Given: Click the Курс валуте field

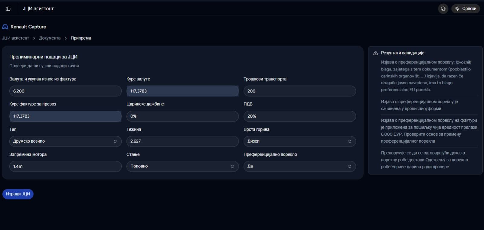Looking at the screenshot, I should [182, 91].
